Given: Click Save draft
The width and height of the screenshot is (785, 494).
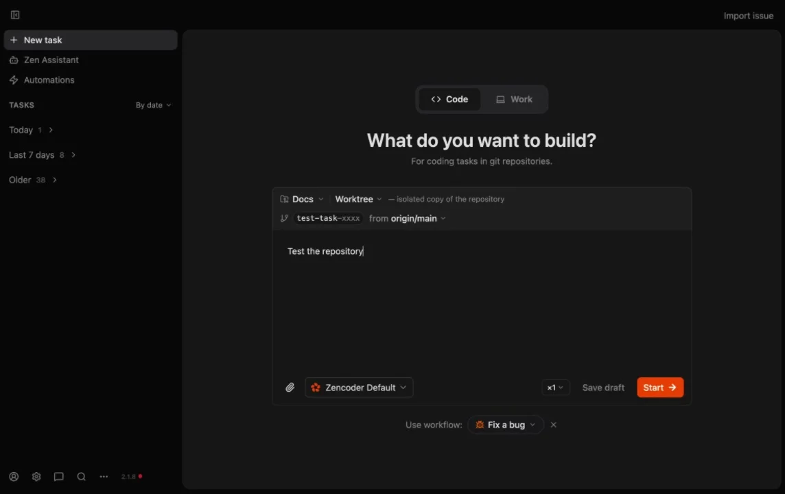Looking at the screenshot, I should pyautogui.click(x=603, y=388).
